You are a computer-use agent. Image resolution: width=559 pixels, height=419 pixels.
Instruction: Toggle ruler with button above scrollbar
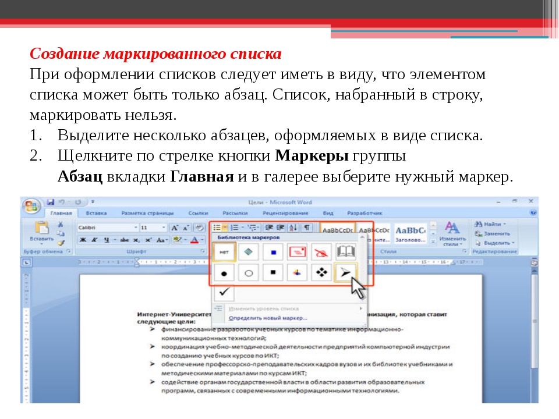(x=534, y=263)
